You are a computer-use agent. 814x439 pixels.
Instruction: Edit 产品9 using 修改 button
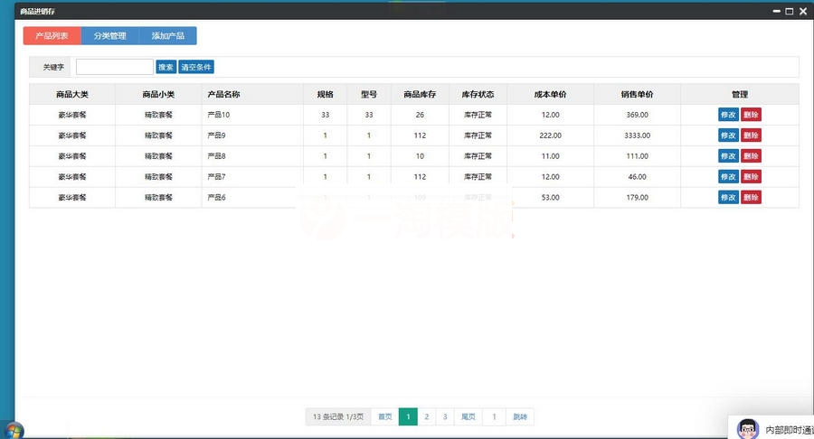click(728, 135)
